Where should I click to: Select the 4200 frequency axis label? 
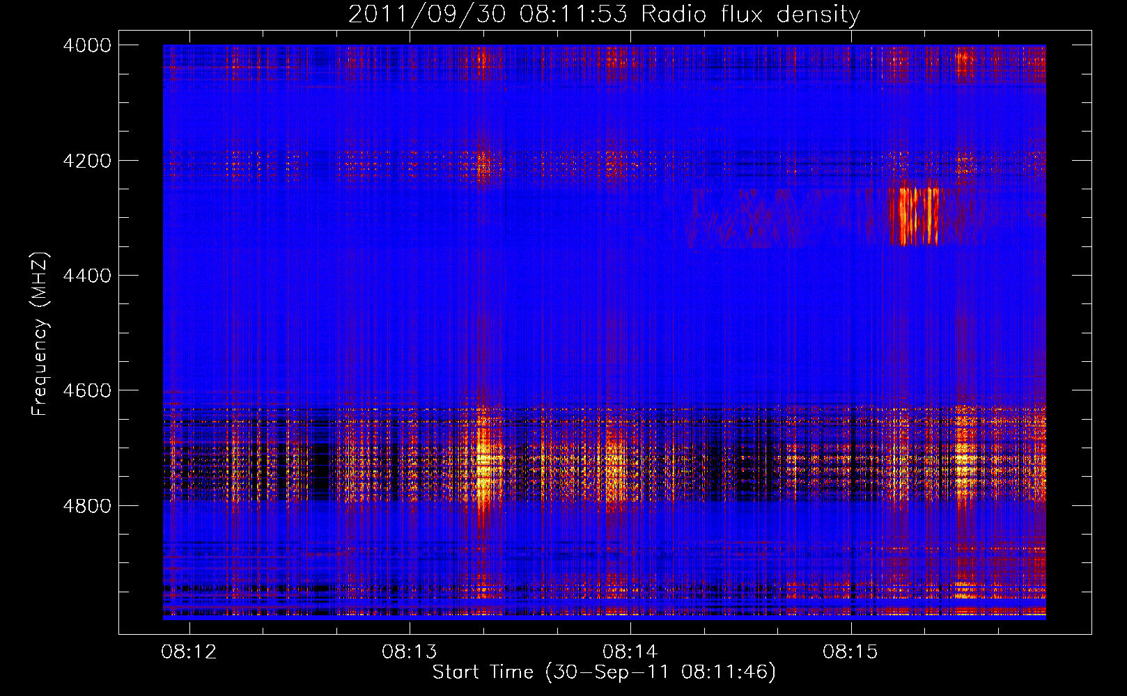click(86, 161)
